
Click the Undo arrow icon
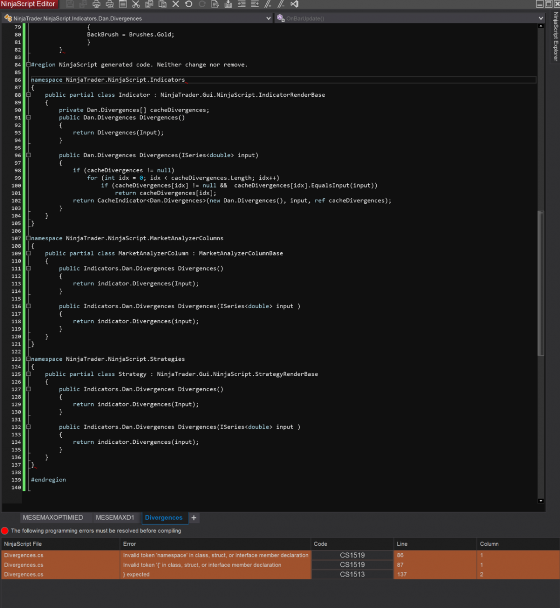[189, 4]
